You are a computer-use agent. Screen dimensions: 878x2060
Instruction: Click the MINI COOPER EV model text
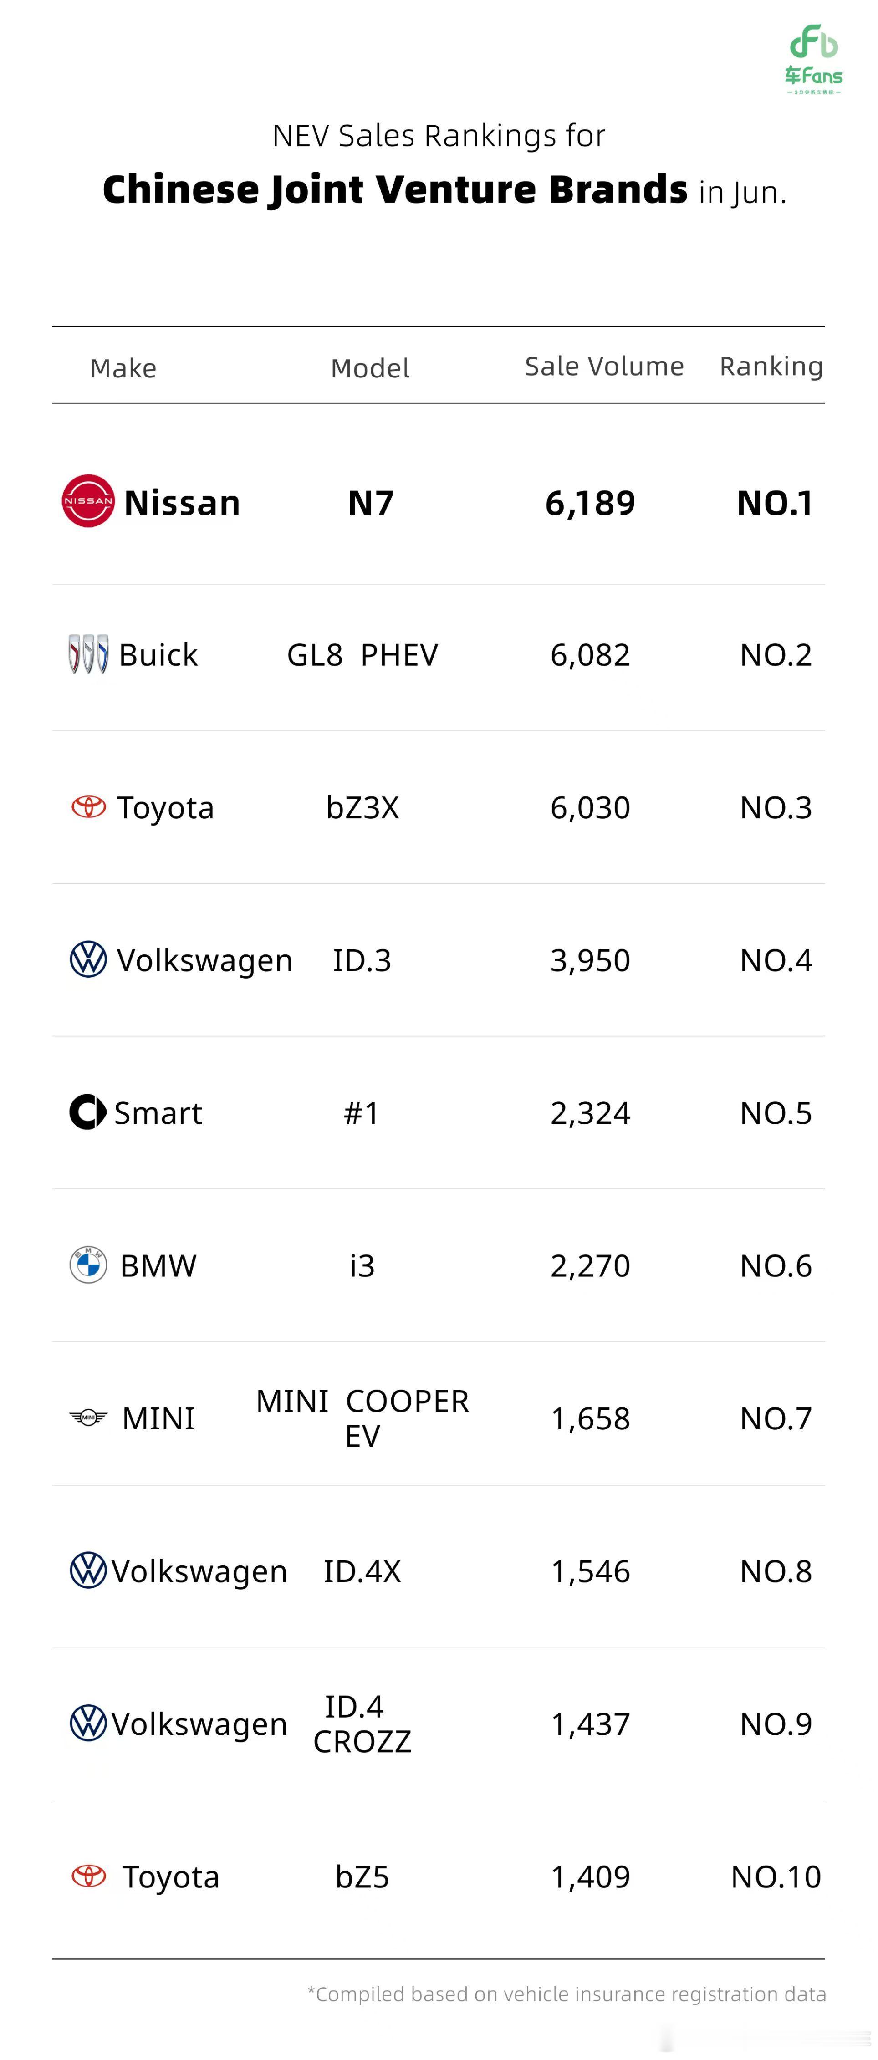362,1418
